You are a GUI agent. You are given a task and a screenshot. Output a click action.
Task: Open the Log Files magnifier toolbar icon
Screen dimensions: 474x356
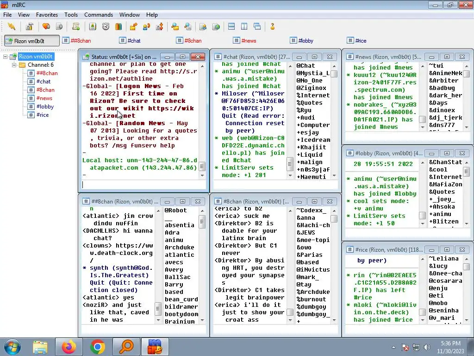[x=188, y=26]
